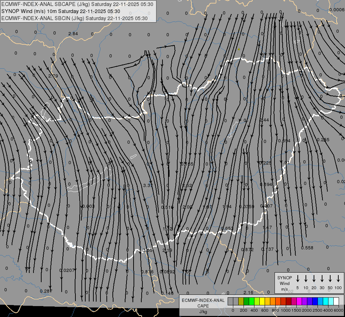
Task: Click the SYNOP Wind m/s legend label
Action: tap(284, 283)
